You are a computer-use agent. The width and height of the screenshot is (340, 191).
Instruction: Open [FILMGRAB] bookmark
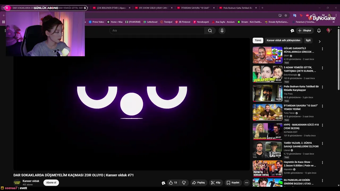point(133,22)
